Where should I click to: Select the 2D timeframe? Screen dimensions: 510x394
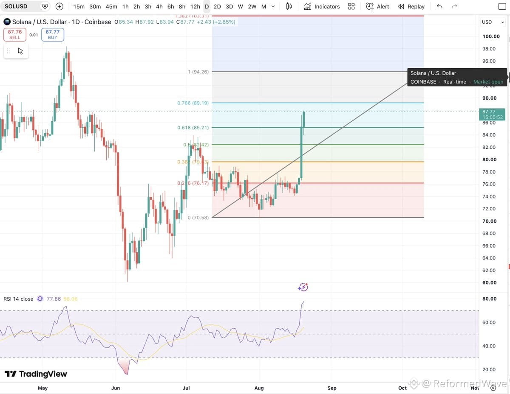click(217, 6)
